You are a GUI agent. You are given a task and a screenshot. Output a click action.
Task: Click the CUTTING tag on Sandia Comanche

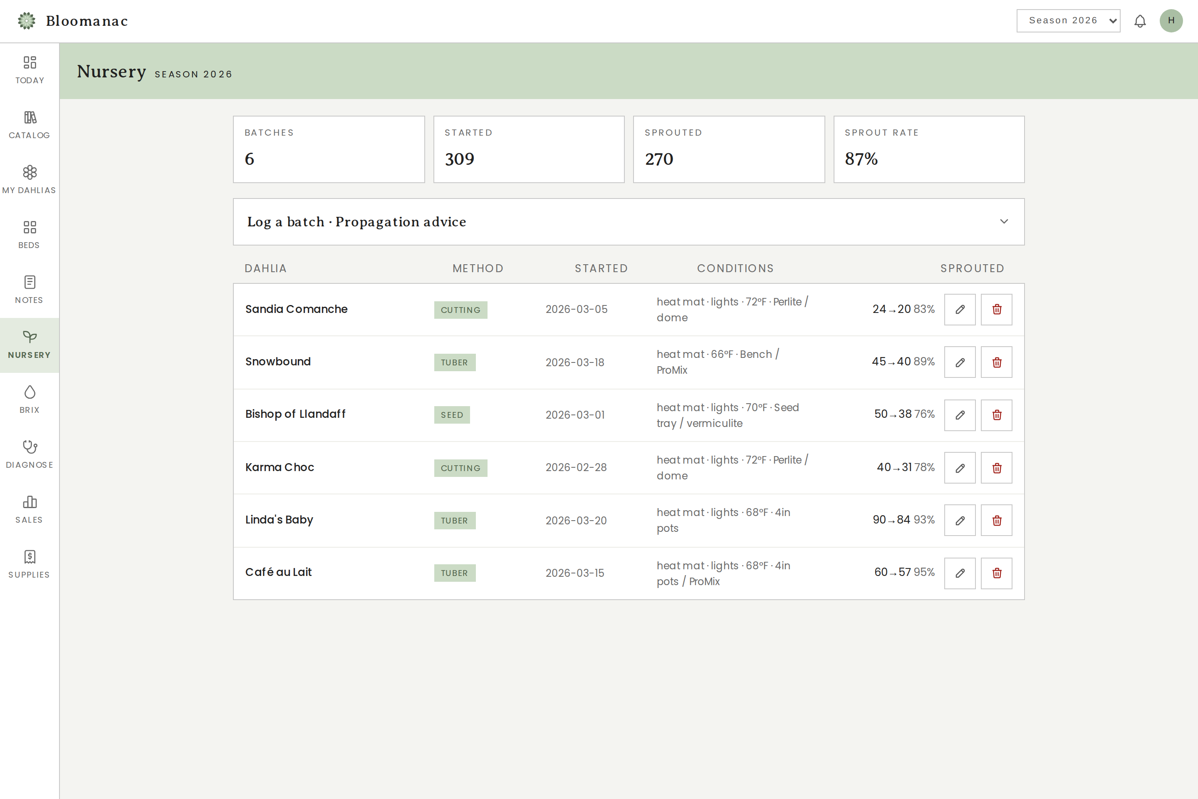point(460,310)
